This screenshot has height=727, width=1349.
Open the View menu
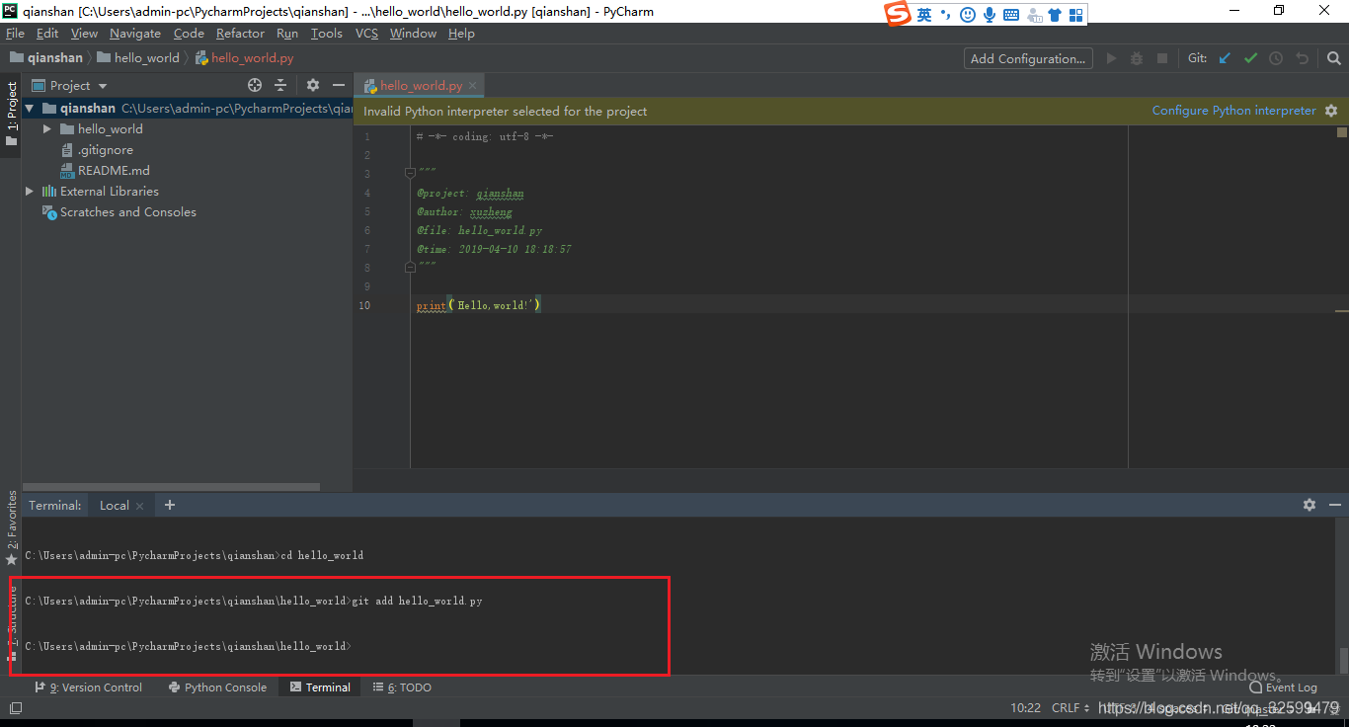pos(84,34)
